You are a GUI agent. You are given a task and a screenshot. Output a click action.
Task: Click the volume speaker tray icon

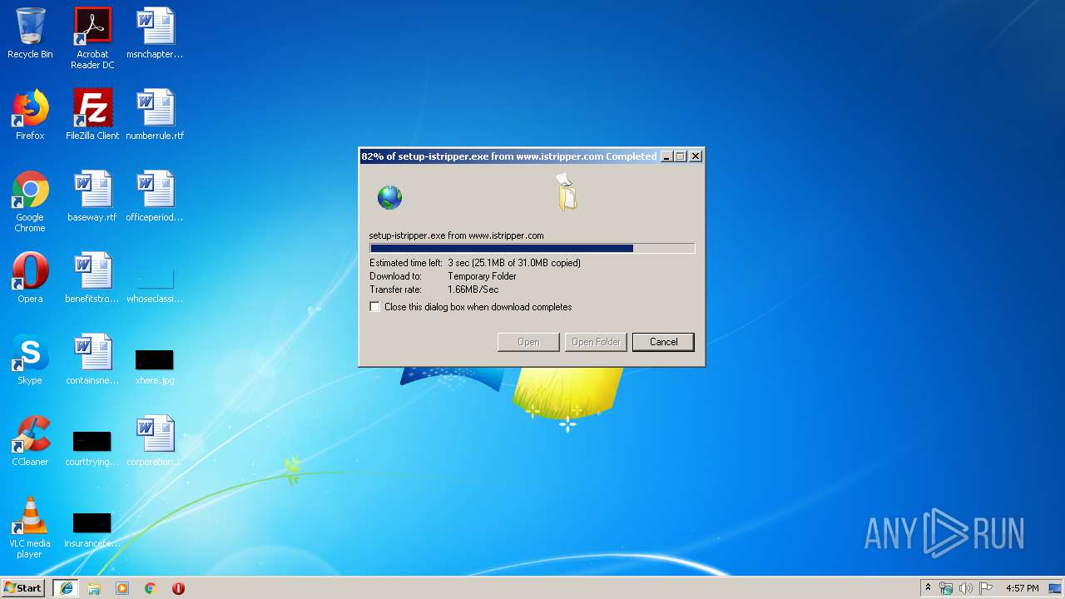(966, 588)
